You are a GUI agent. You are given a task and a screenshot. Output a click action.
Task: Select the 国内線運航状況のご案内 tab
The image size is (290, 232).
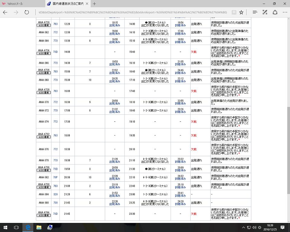tap(68, 4)
